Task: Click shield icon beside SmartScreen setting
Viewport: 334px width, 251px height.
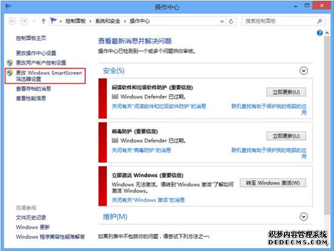Action: 10,73
